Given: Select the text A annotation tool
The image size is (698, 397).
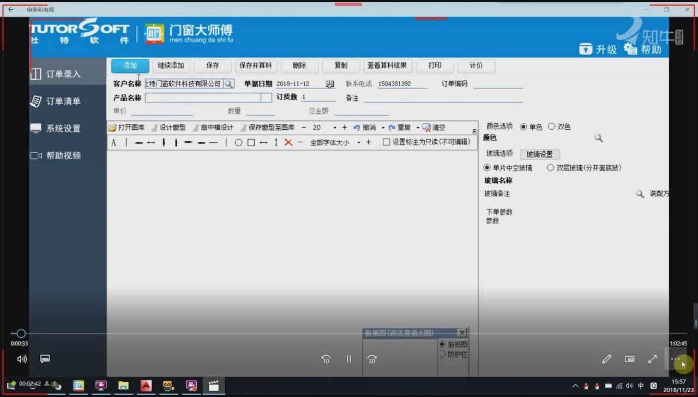Looking at the screenshot, I should (x=113, y=143).
